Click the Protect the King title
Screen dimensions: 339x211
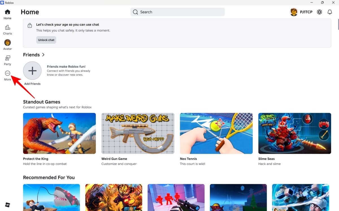(x=36, y=159)
